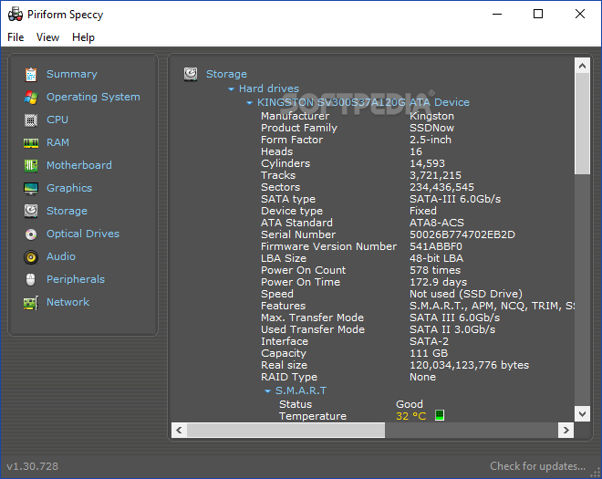This screenshot has width=602, height=479.
Task: Click the Product Family value SSDNow
Action: (x=431, y=128)
